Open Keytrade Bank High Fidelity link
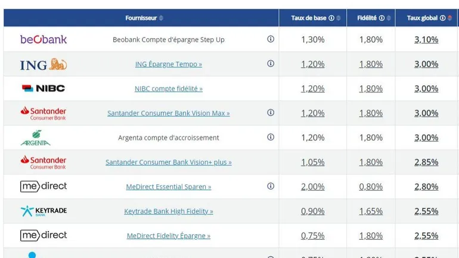The height and width of the screenshot is (258, 459). 169,211
